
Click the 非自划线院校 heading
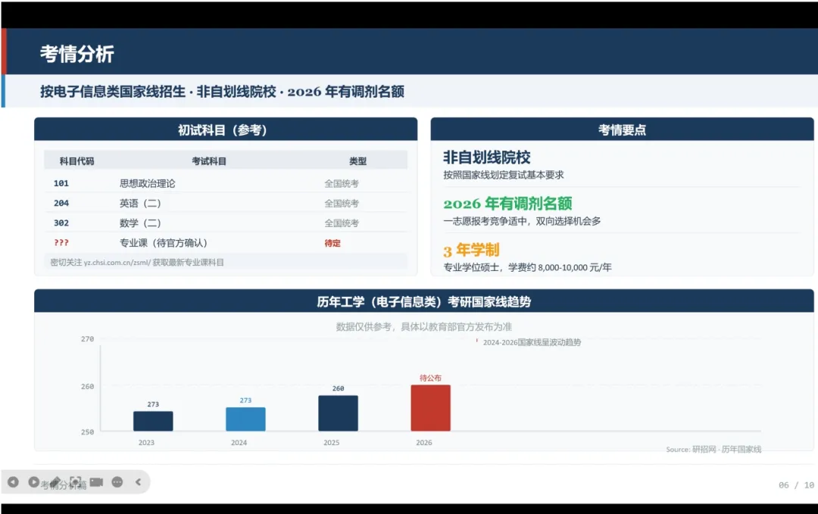487,157
